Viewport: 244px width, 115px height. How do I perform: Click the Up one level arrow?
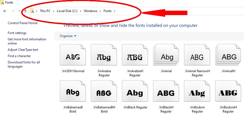coord(25,11)
